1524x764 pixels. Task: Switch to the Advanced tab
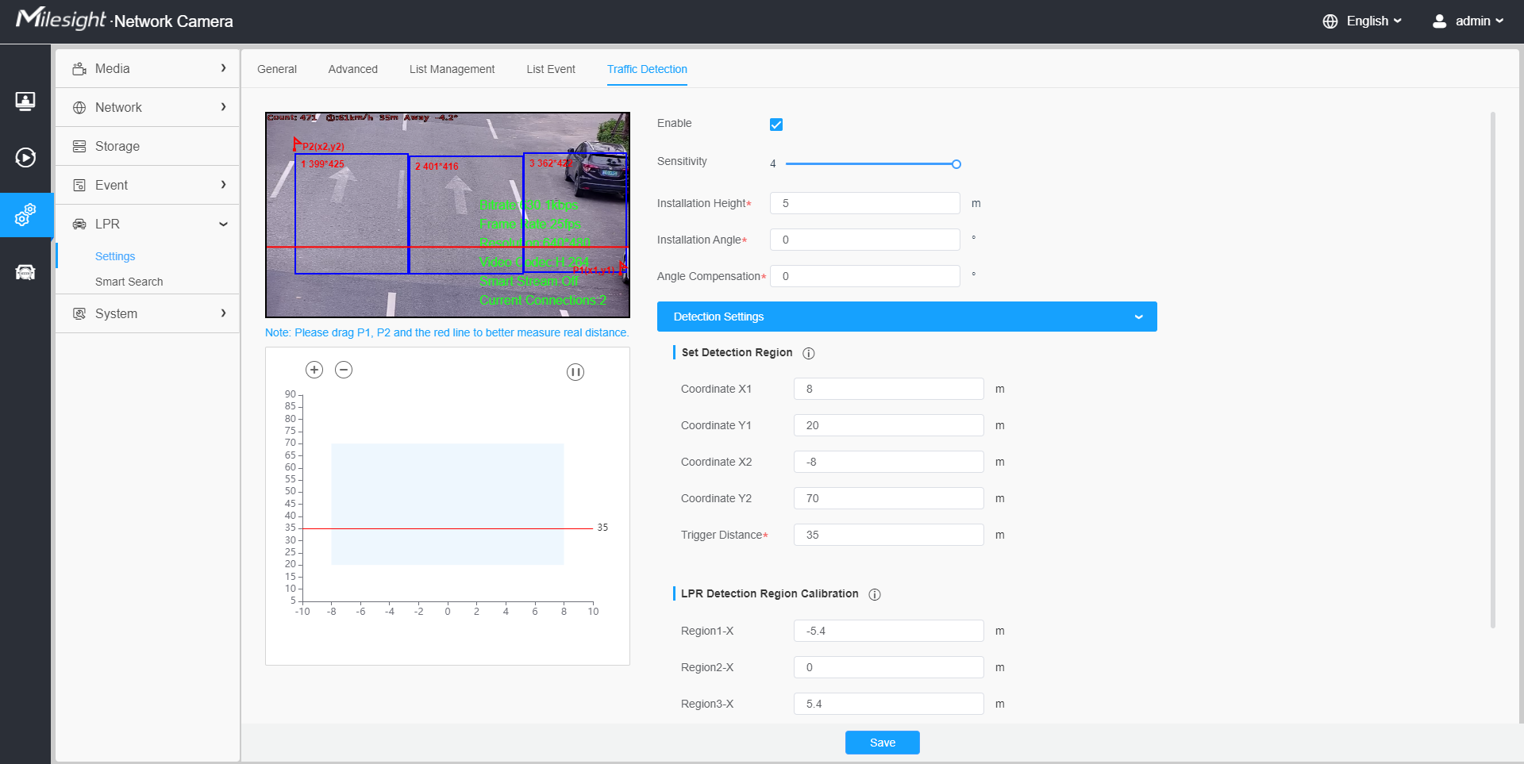pyautogui.click(x=352, y=69)
